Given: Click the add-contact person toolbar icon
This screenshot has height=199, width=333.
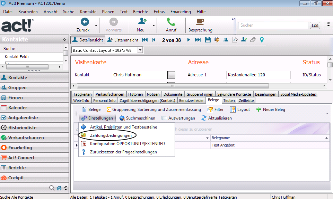Looking at the screenshot, I should coord(244,40).
